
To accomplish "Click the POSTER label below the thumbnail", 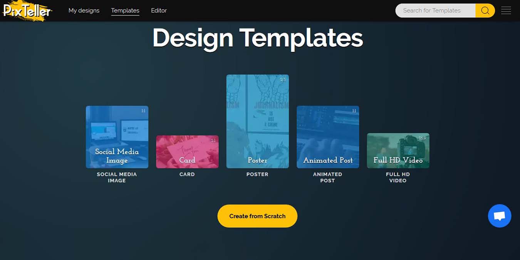I will 257,174.
